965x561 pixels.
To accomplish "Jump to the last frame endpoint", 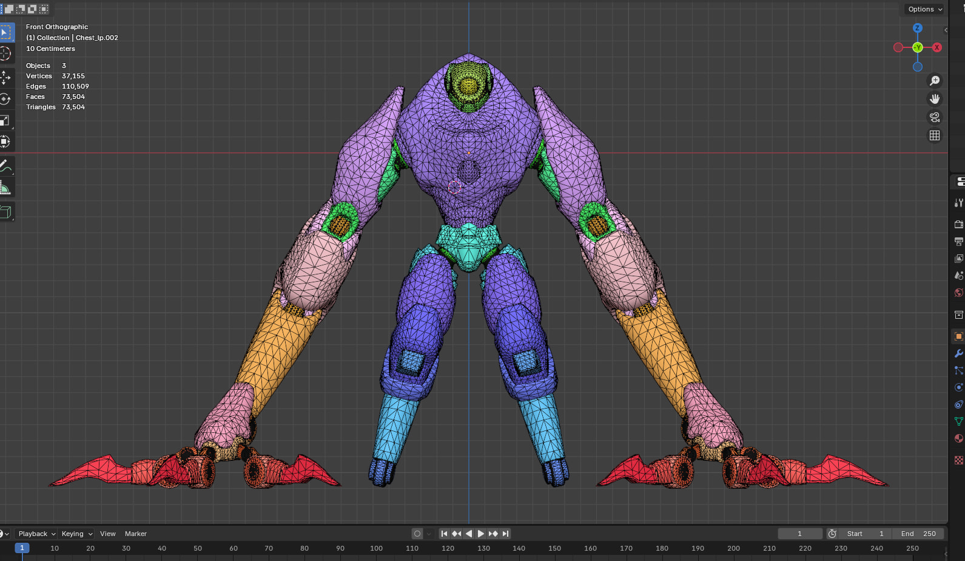I will pyautogui.click(x=505, y=534).
